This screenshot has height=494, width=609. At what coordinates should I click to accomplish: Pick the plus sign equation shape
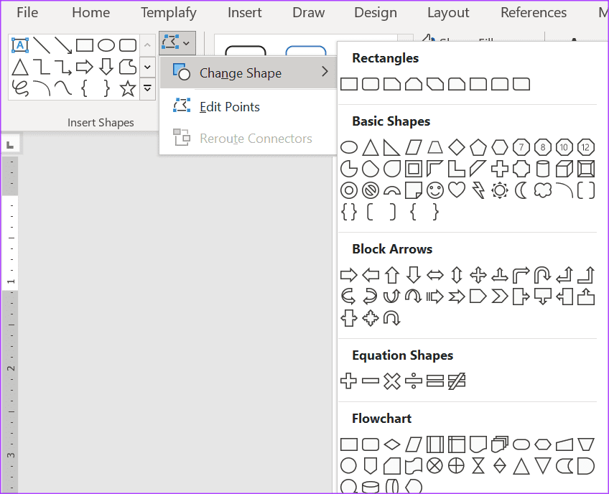click(349, 381)
